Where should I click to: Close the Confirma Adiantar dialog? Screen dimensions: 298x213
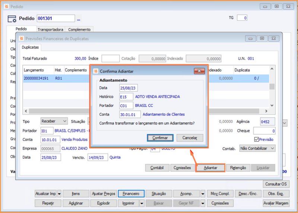click(199, 71)
